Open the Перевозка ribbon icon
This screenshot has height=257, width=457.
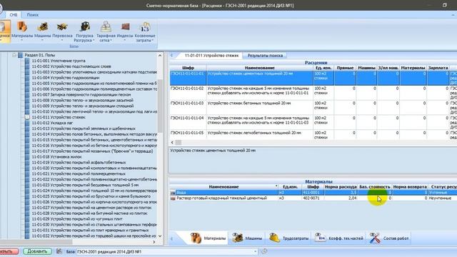[62, 31]
